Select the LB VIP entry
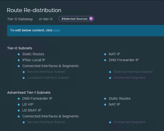Image resolution: width=164 pixels, height=131 pixels. [x=28, y=104]
